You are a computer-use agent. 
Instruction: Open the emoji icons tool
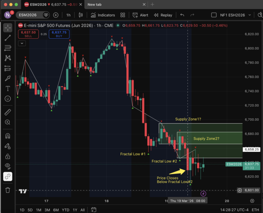pyautogui.click(x=8, y=99)
